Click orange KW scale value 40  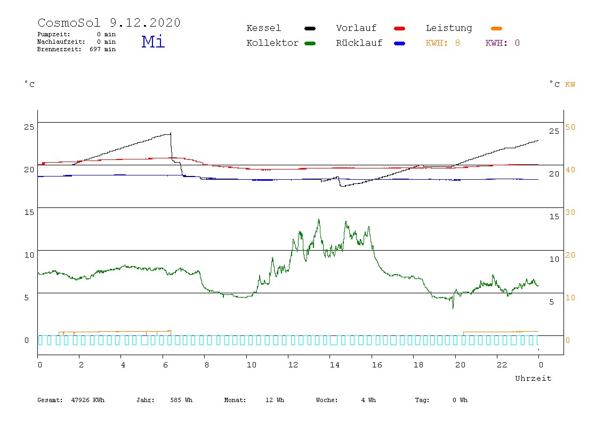pyautogui.click(x=570, y=170)
